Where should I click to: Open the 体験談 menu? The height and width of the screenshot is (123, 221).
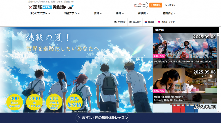143,13
